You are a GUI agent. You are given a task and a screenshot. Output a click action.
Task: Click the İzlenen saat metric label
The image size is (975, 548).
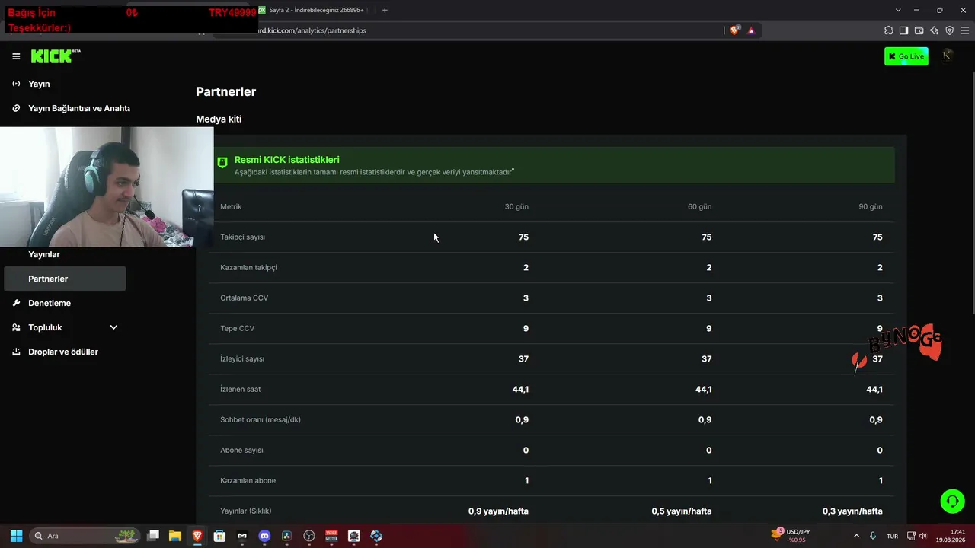click(x=241, y=389)
